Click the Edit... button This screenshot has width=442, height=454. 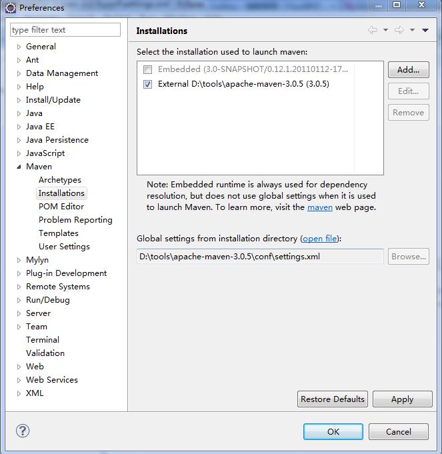tap(409, 91)
